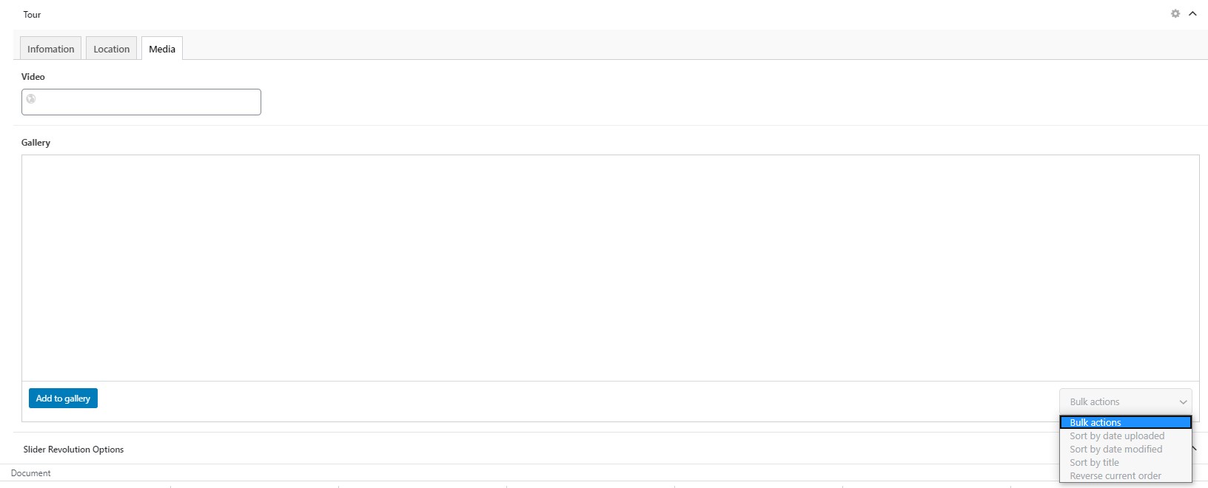This screenshot has height=488, width=1208.
Task: Select the Media tab
Action: pos(162,49)
